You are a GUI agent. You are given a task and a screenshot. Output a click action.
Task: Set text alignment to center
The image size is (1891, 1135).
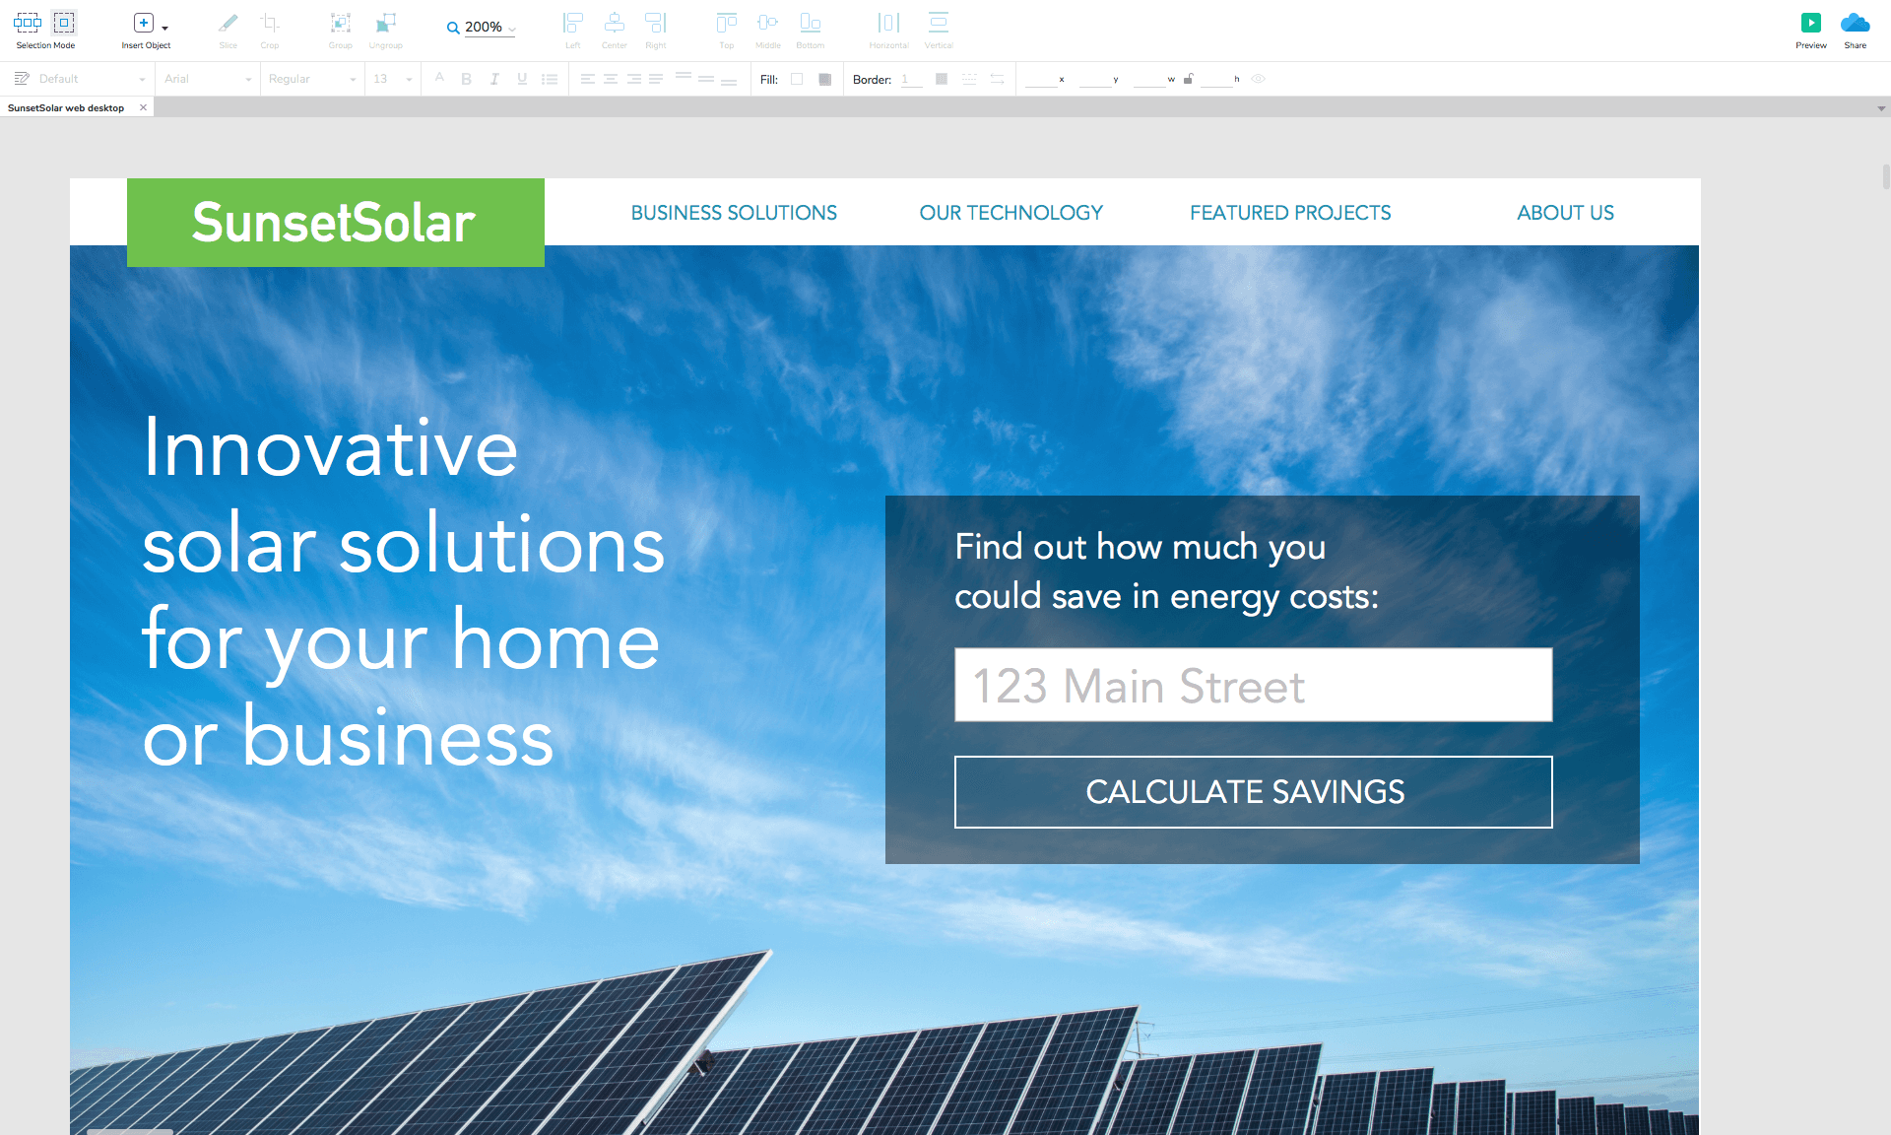point(611,79)
